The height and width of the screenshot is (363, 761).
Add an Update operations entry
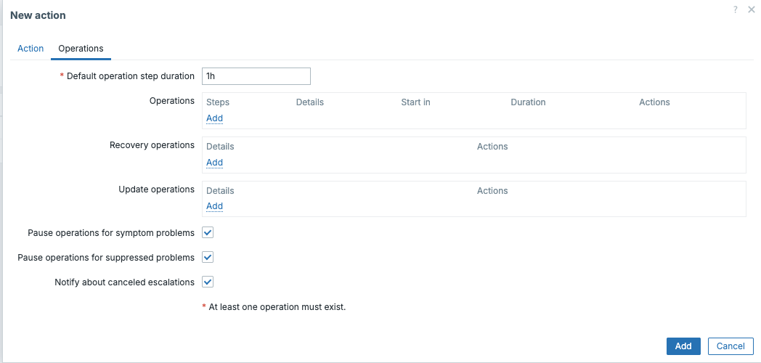click(214, 206)
